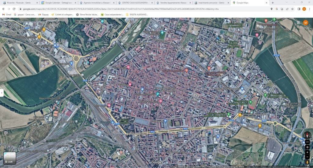Click the Ospedale Alessandria hospital marker
Viewport: 313px width, 168px height.
pos(186,71)
